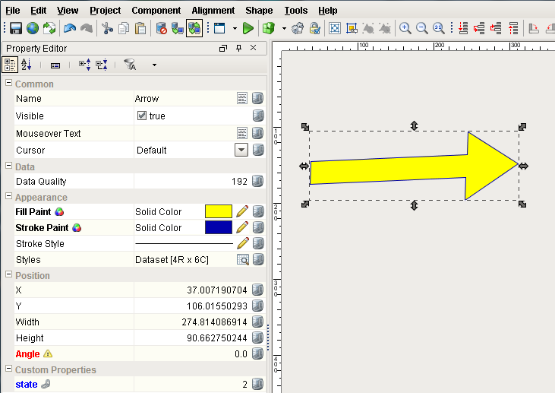
Task: Click the green Preview Mode play button
Action: [248, 28]
